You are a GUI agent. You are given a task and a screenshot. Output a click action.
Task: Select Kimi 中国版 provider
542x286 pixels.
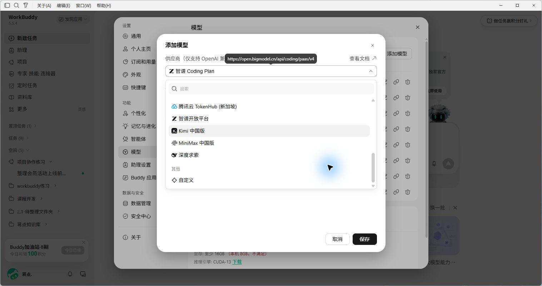click(269, 131)
